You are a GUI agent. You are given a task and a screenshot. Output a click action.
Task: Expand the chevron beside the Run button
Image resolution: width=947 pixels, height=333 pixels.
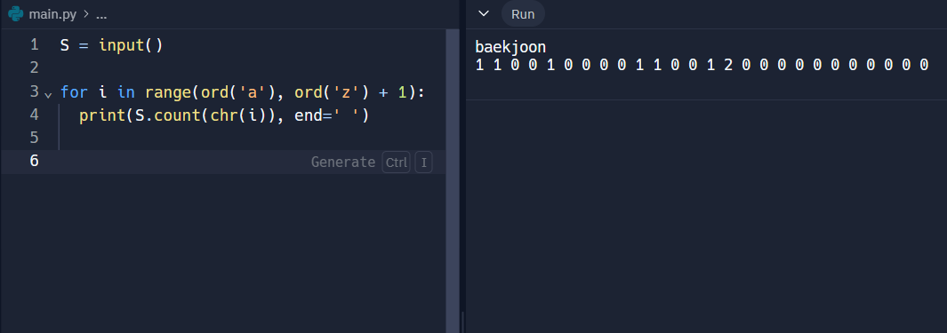(483, 14)
